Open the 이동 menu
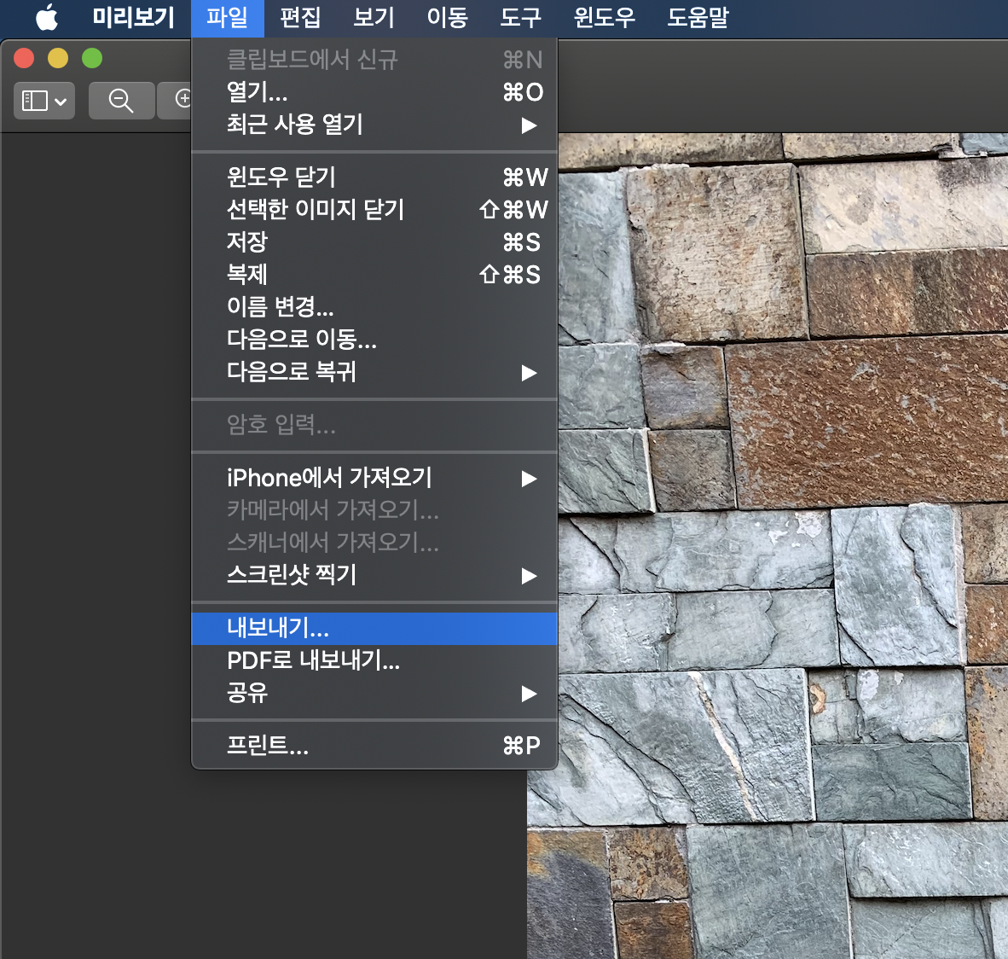The width and height of the screenshot is (1008, 959). tap(448, 17)
